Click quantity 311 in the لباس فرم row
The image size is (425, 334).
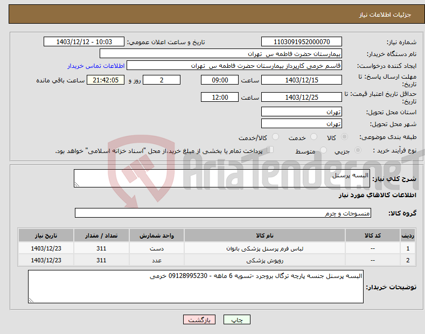101,248
